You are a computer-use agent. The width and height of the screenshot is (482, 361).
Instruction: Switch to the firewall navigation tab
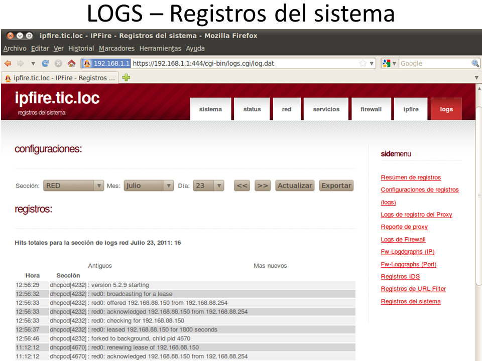371,109
